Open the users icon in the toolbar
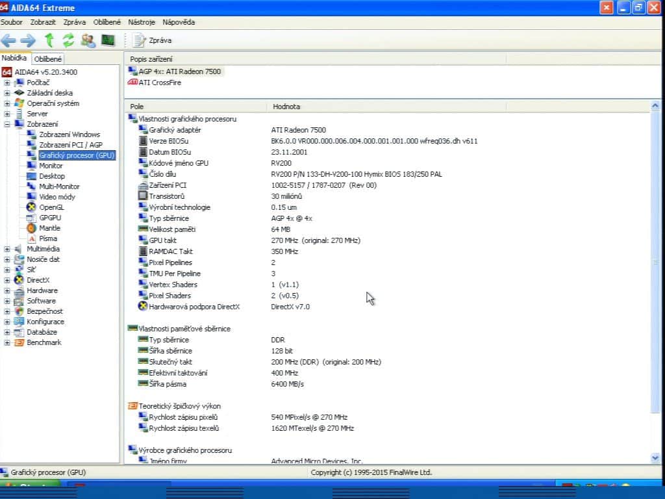Image resolution: width=665 pixels, height=499 pixels. point(88,40)
